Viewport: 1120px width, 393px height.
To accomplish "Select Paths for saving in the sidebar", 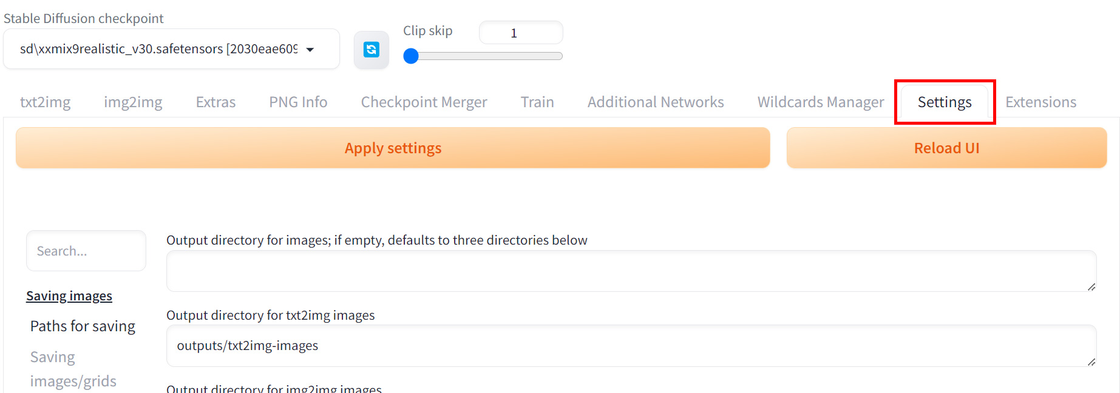I will tap(83, 326).
